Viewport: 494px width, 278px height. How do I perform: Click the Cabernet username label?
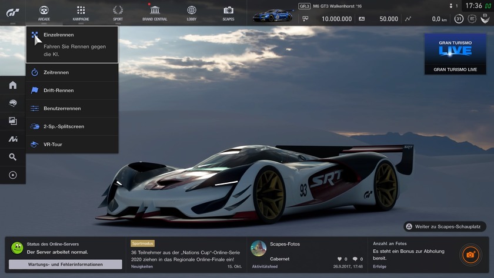(279, 259)
